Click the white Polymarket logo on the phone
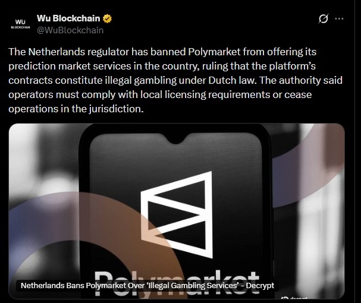361x303 pixels. tap(177, 214)
